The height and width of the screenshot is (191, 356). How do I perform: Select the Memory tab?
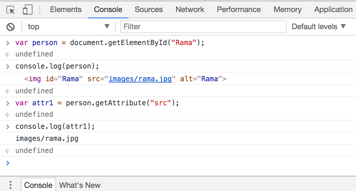(x=288, y=10)
